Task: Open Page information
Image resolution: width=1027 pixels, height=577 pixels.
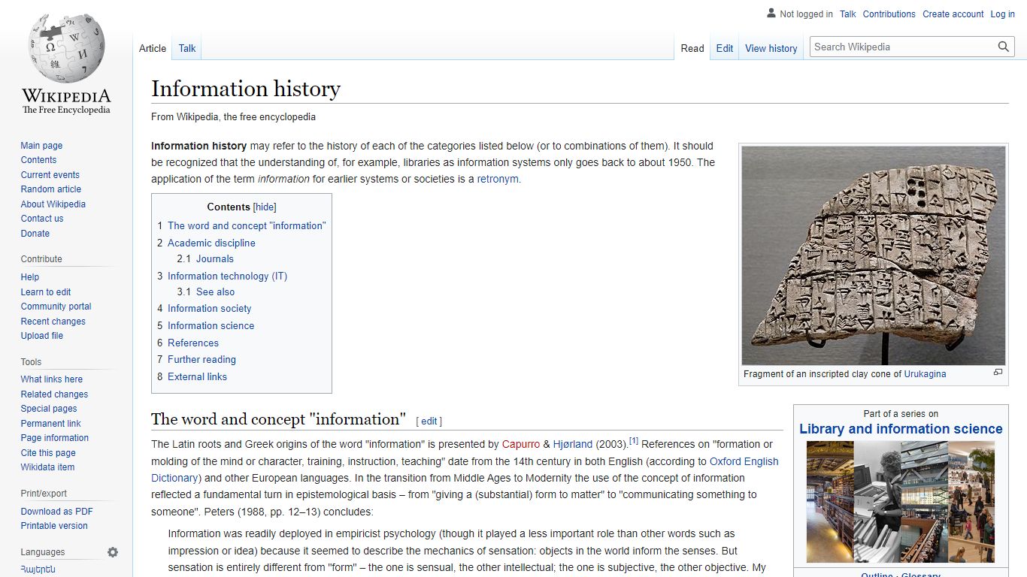Action: 54,438
